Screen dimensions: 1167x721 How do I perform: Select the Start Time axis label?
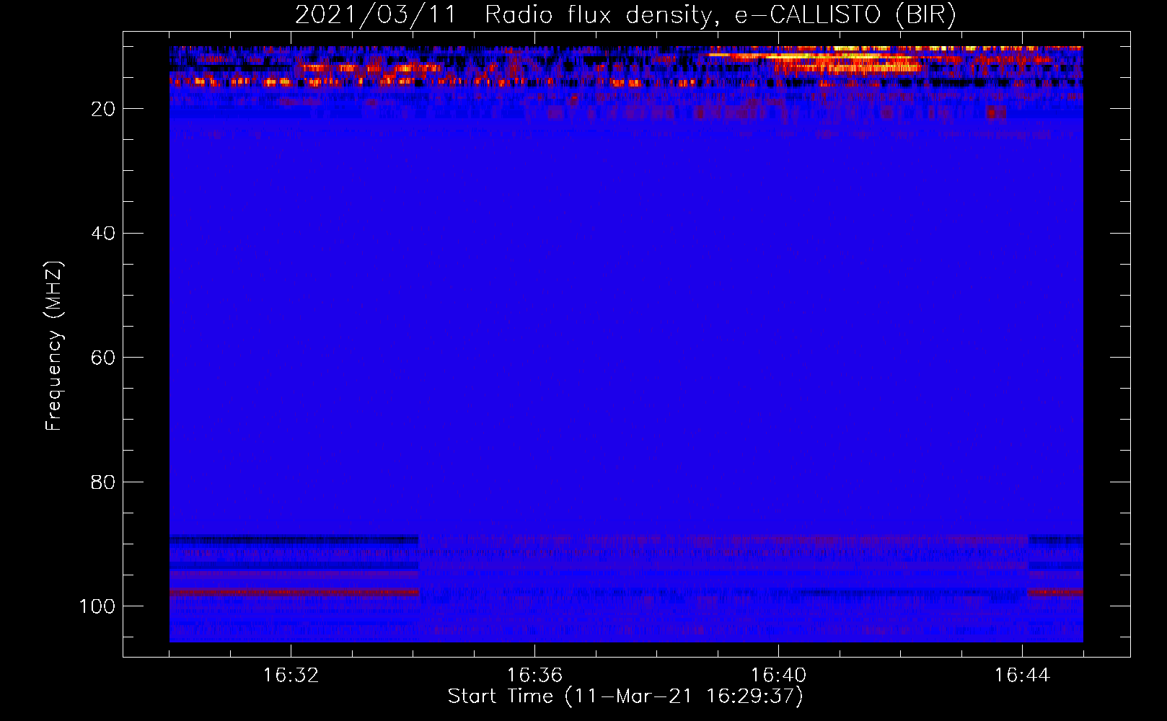pos(625,696)
